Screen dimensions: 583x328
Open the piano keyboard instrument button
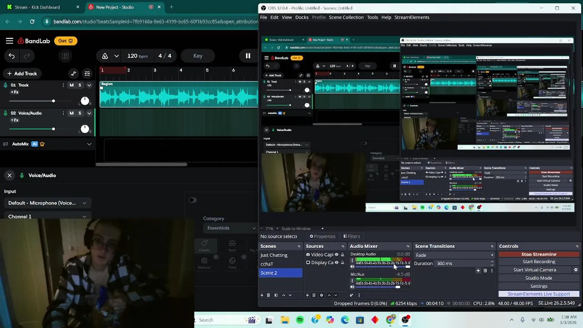pos(65,56)
